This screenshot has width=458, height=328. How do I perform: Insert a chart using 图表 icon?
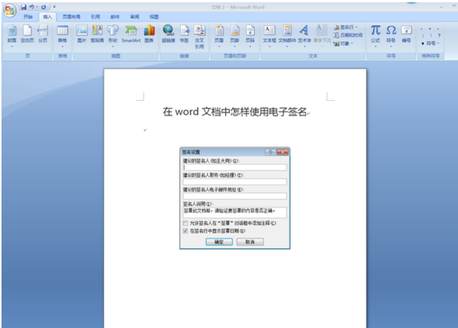(x=150, y=33)
